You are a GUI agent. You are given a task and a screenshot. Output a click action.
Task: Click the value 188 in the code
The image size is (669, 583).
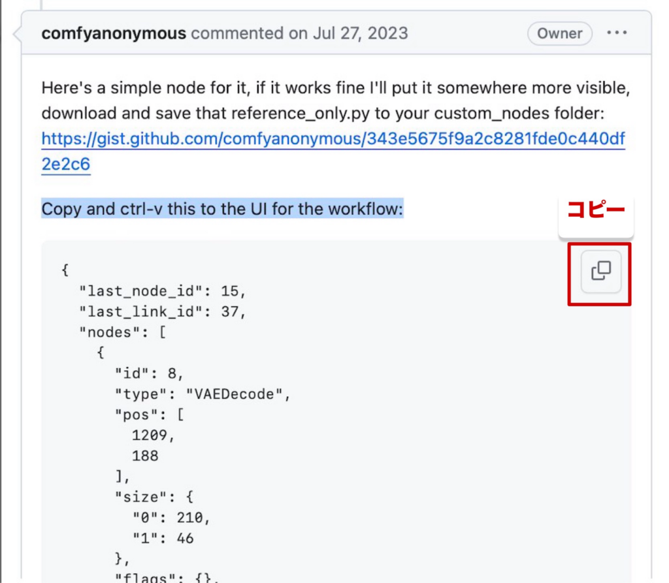pyautogui.click(x=145, y=456)
